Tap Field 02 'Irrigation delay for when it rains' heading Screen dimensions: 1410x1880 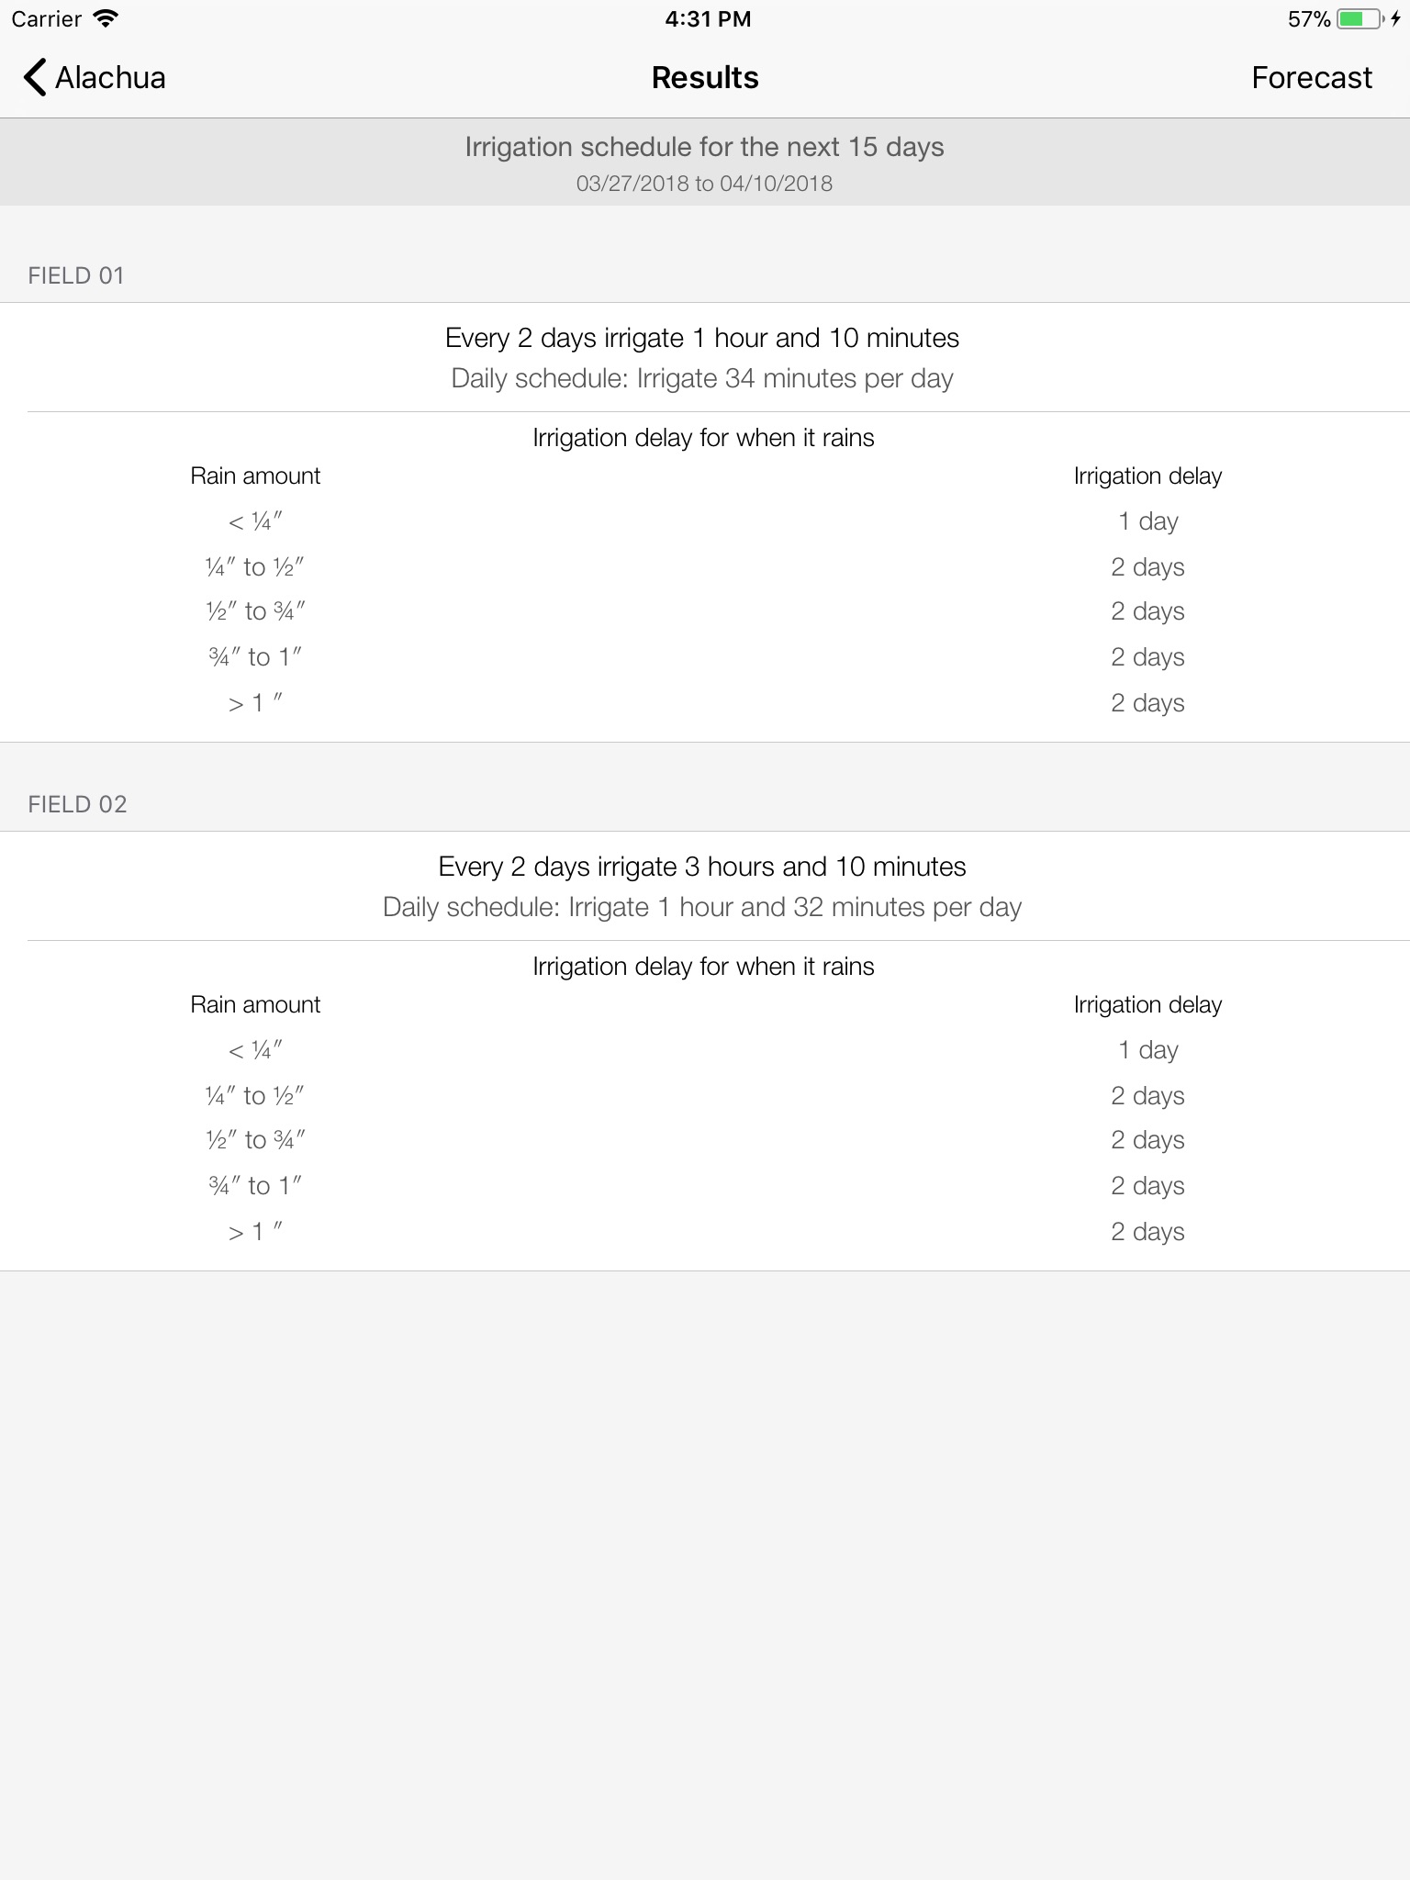(x=703, y=966)
